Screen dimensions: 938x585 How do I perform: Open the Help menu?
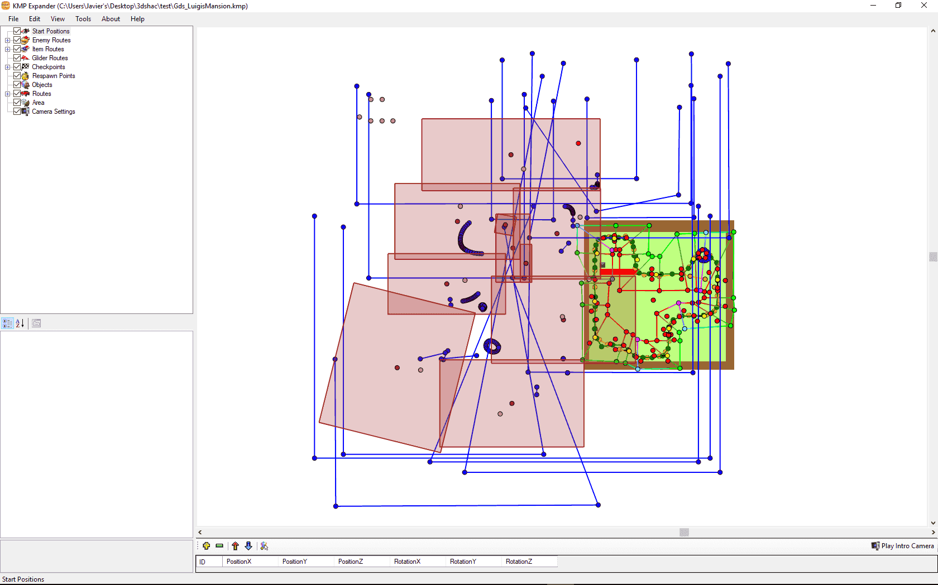point(137,19)
